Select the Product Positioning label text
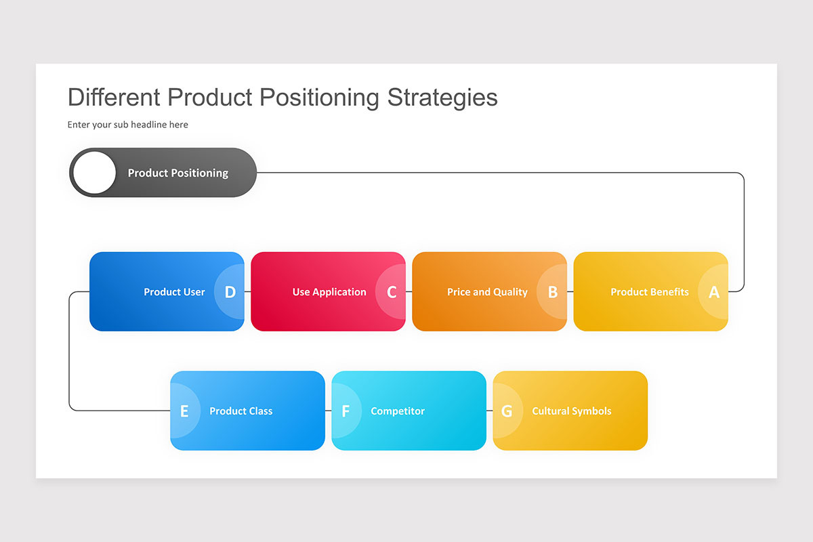 coord(178,173)
